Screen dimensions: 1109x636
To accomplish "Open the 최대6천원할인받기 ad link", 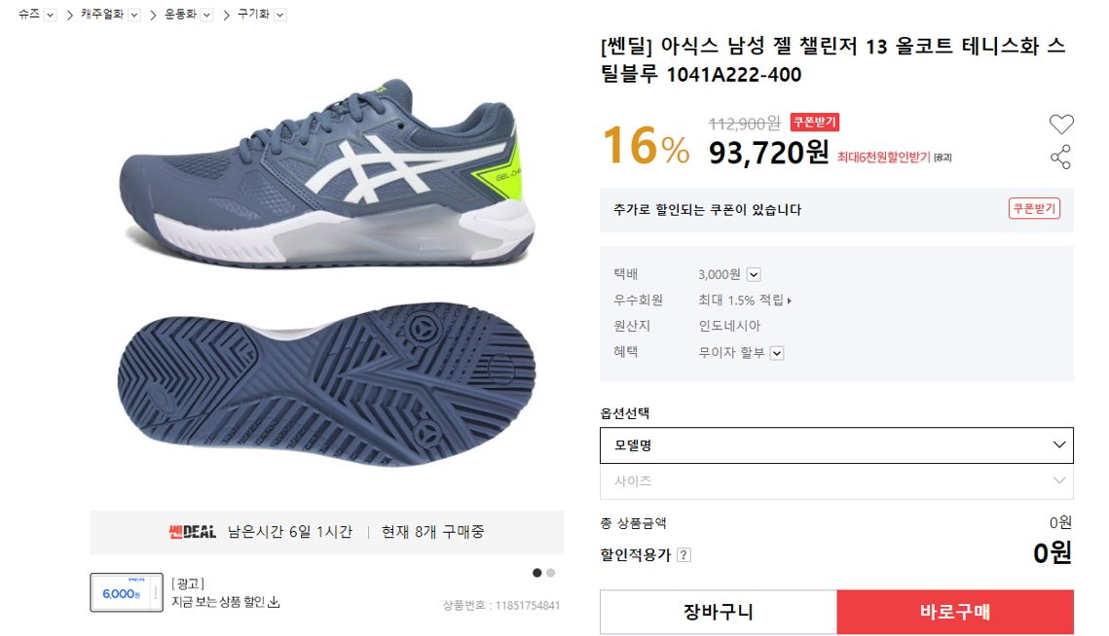I will 884,158.
